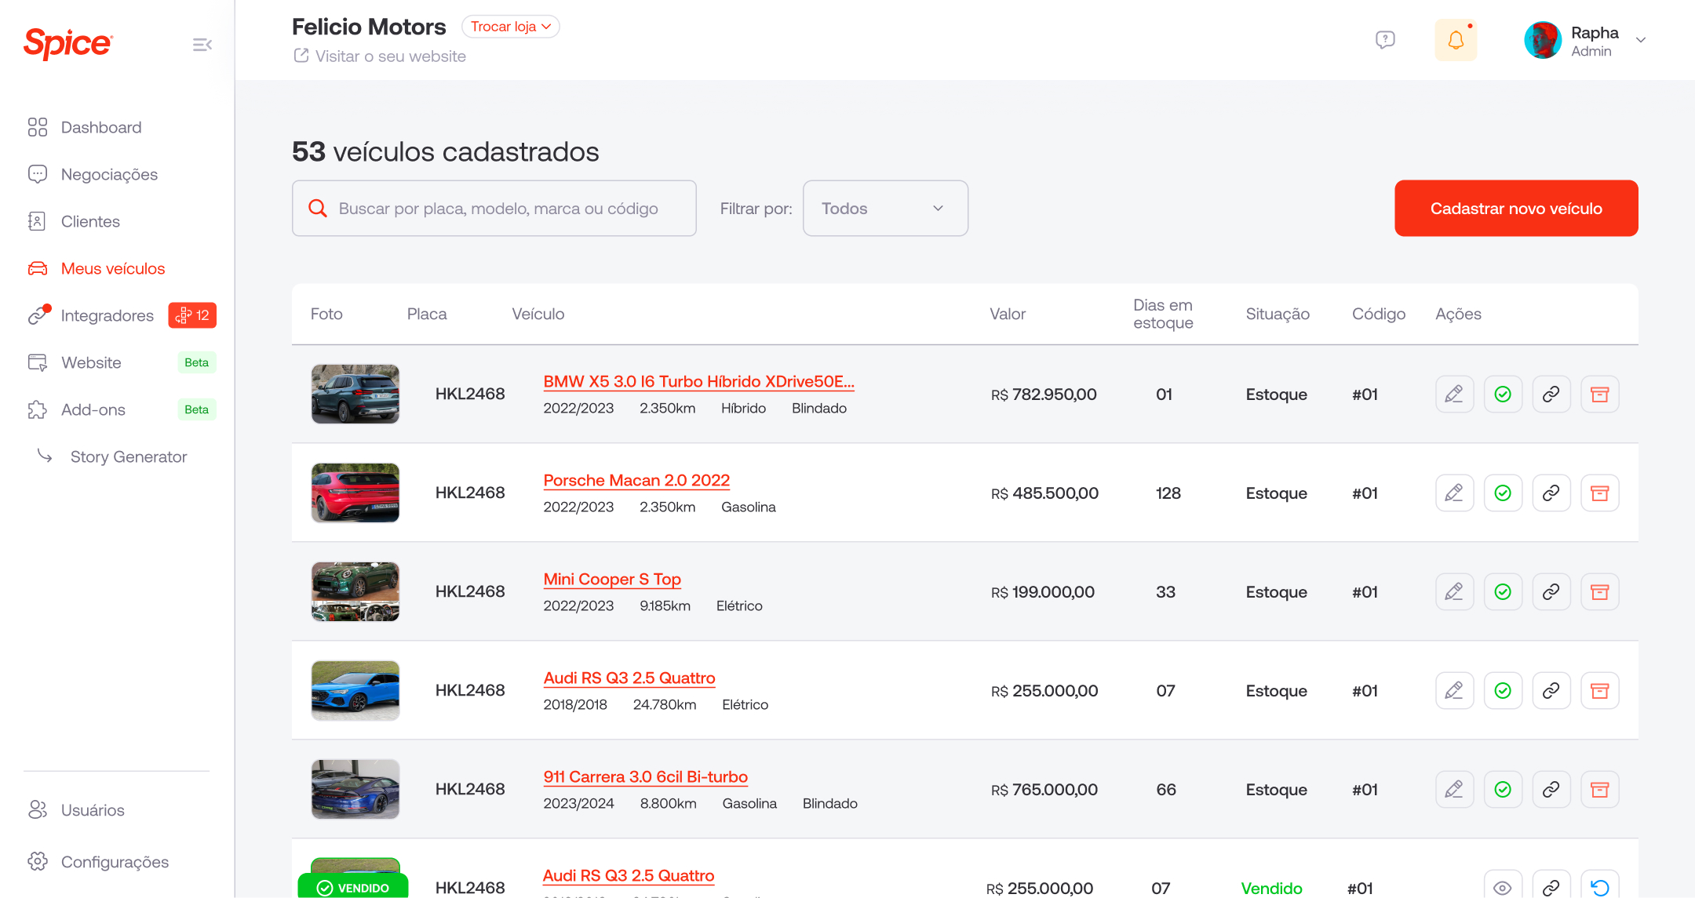Open the Filtrar por Todos dropdown
Image resolution: width=1695 pixels, height=898 pixels.
pyautogui.click(x=885, y=209)
